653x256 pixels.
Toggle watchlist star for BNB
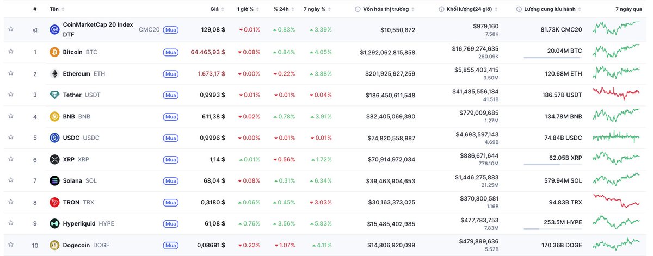pyautogui.click(x=11, y=116)
